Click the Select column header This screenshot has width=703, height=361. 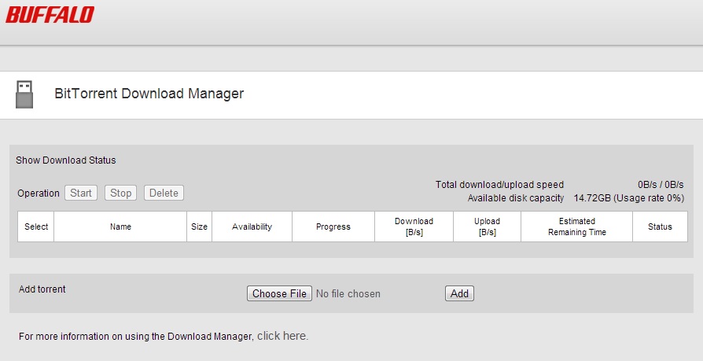(36, 227)
